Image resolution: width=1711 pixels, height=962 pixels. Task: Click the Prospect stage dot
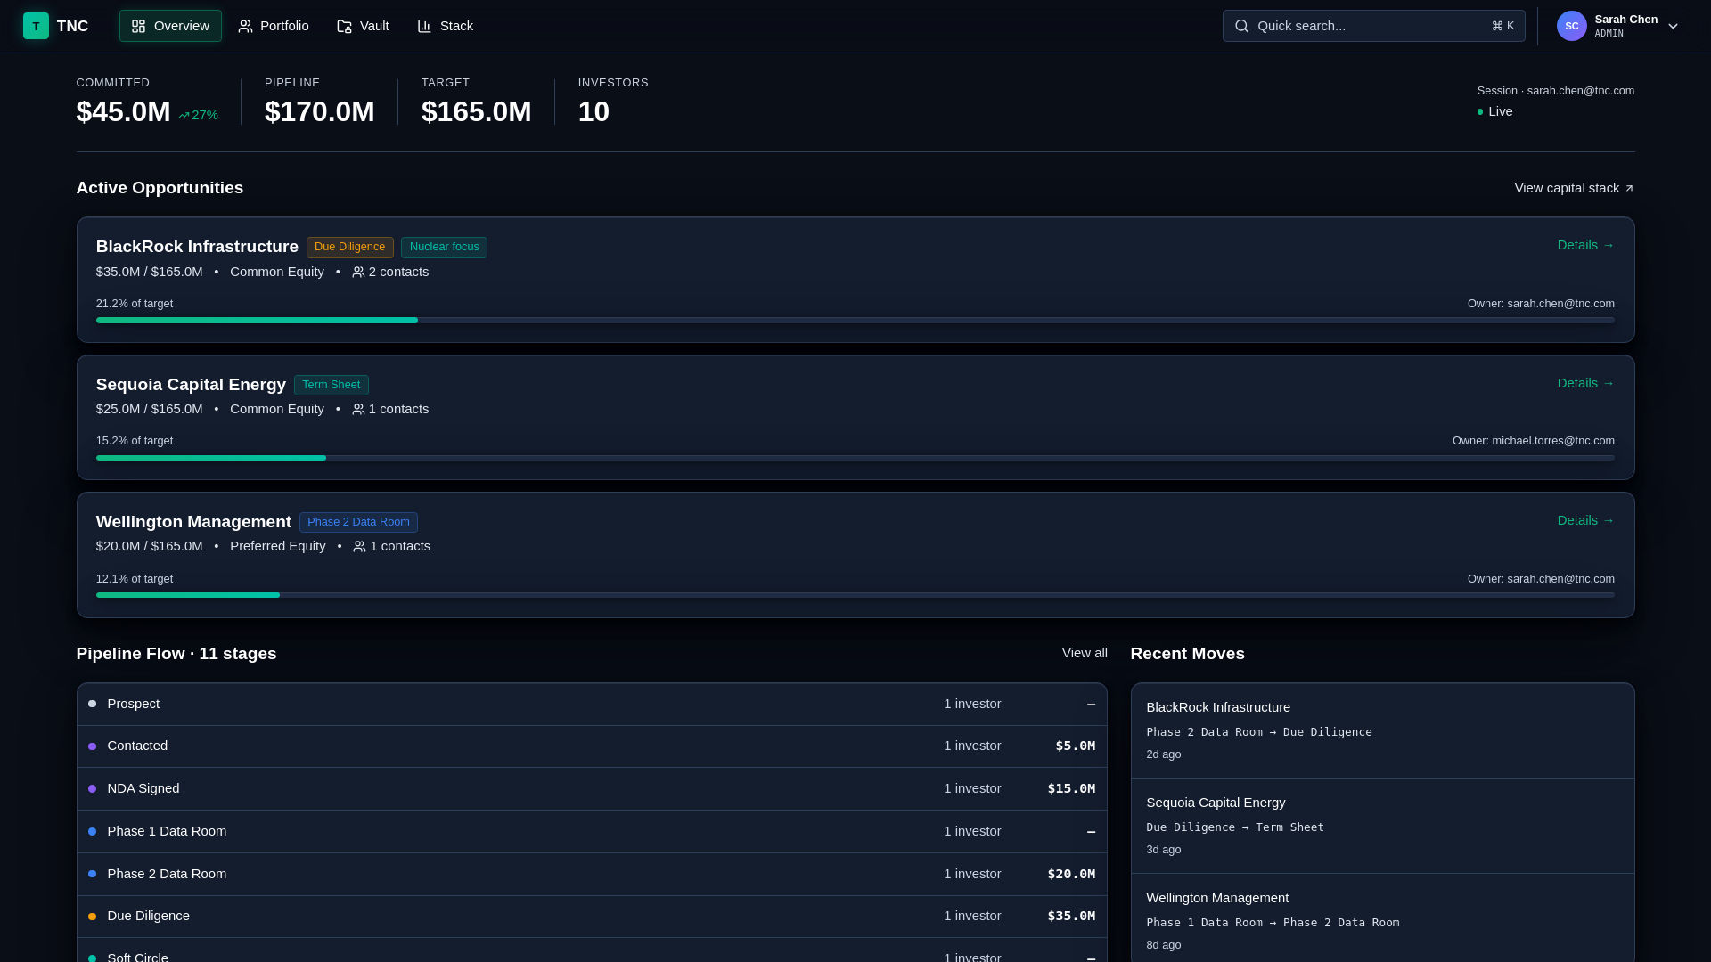point(92,704)
